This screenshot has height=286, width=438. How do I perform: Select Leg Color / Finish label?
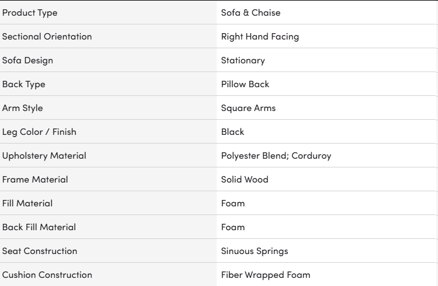39,132
